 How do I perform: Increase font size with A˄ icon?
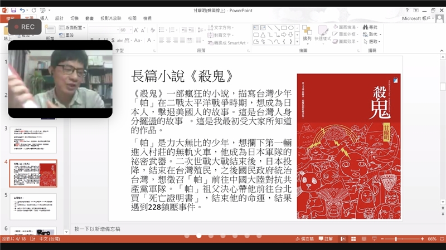136,30
